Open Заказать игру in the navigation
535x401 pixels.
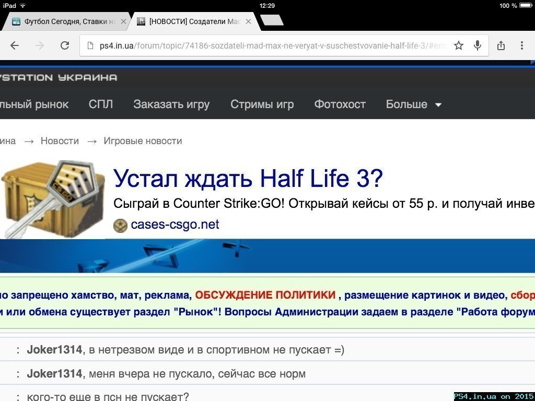coord(171,104)
